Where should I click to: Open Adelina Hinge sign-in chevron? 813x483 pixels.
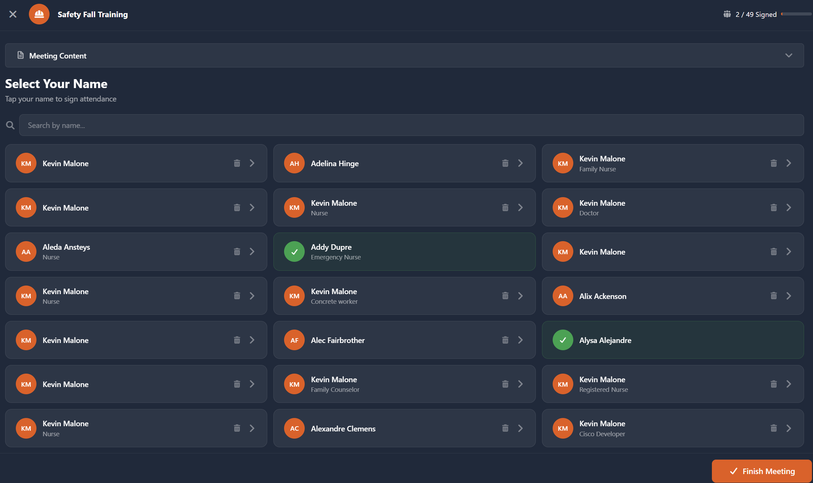pos(520,163)
